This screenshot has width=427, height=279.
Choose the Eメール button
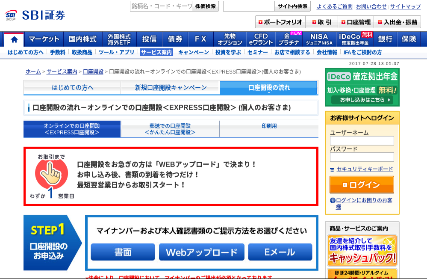[x=280, y=252]
